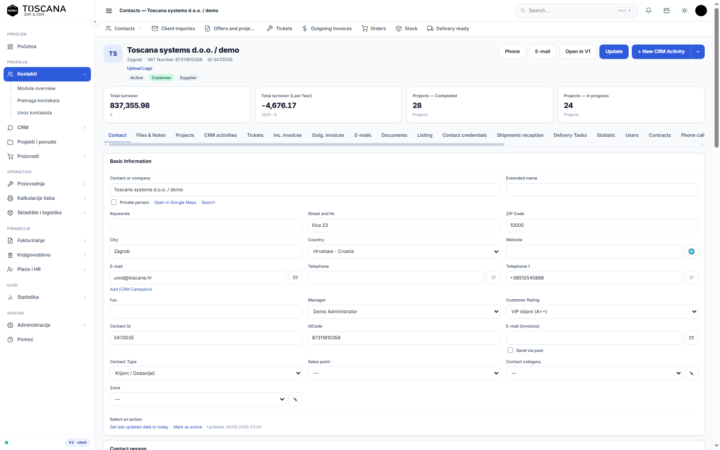Edit Contact category with pencil icon
The image size is (720, 450).
692,373
